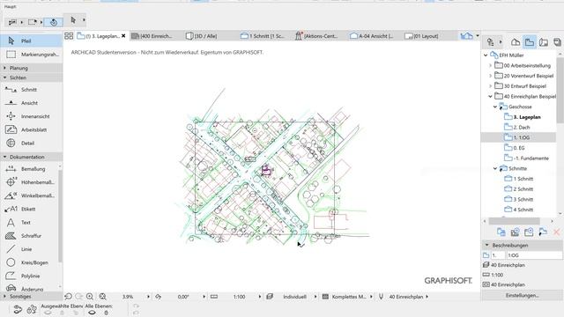Click the navigator horizontal scrollbar
Image resolution: width=564 pixels, height=317 pixels.
tap(514, 221)
